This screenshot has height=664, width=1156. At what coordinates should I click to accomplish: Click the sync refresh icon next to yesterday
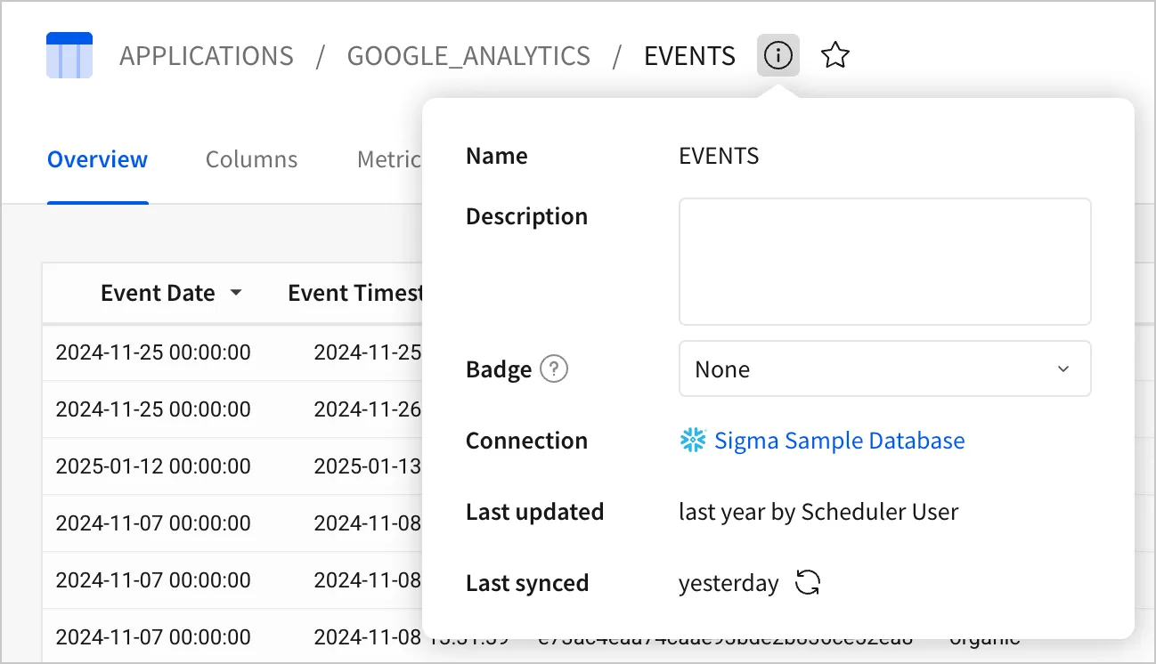807,583
